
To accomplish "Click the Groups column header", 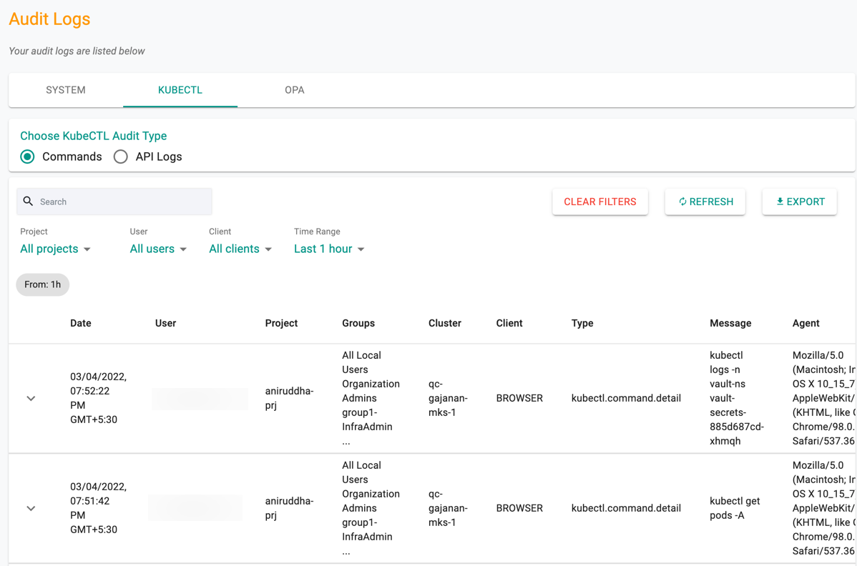I will click(358, 323).
